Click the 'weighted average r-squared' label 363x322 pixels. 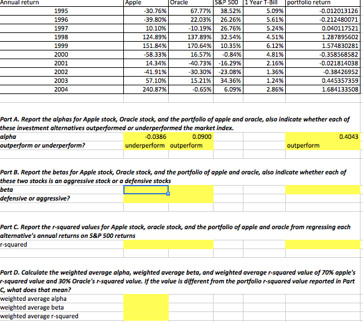pyautogui.click(x=39, y=316)
